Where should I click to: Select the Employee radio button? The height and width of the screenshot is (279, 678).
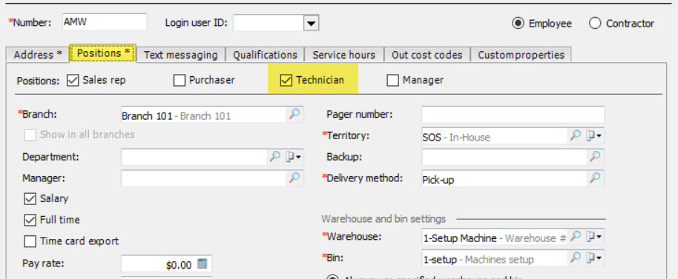[518, 23]
